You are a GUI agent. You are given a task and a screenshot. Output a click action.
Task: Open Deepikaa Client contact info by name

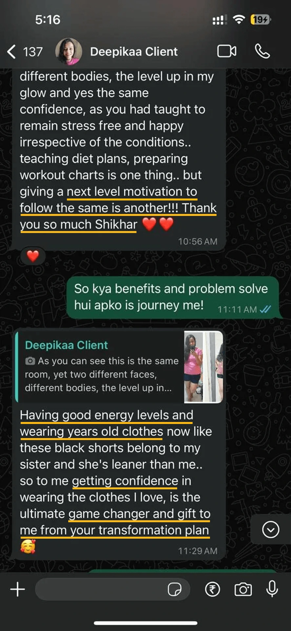pos(134,52)
